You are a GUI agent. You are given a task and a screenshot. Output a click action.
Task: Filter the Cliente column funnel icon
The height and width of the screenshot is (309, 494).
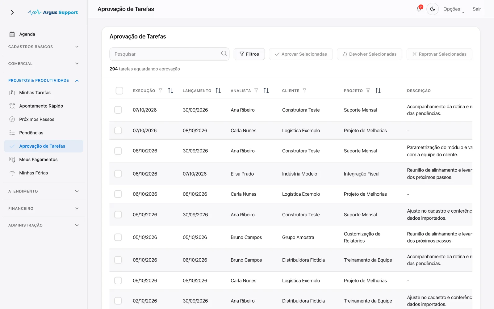pos(304,91)
